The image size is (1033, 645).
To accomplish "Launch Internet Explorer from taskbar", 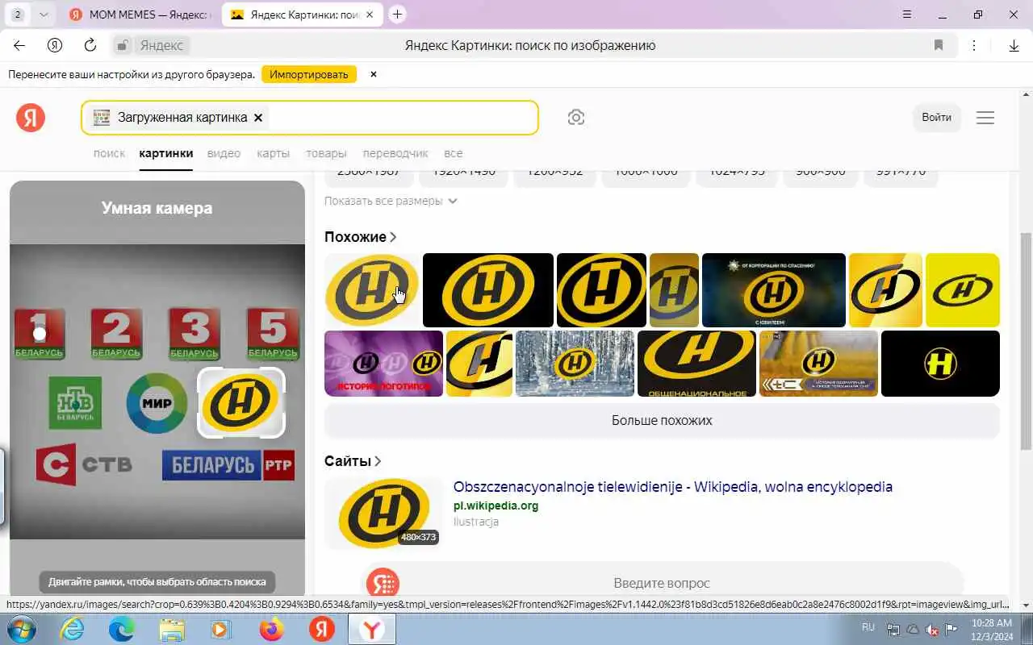I will tap(73, 629).
